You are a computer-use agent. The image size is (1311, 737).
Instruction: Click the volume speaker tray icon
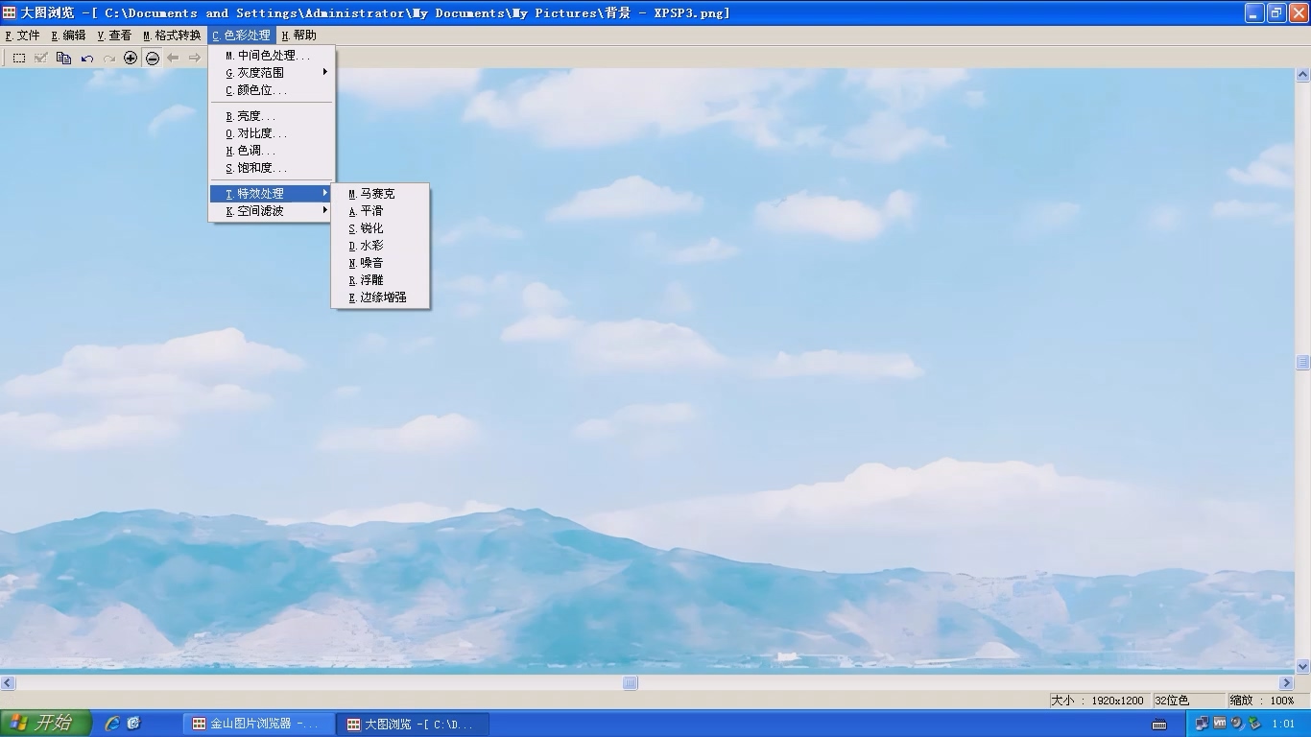click(x=1237, y=724)
